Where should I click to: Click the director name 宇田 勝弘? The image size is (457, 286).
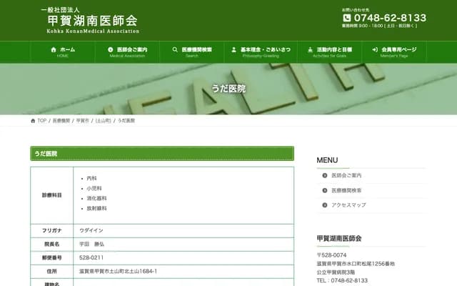tap(91, 244)
